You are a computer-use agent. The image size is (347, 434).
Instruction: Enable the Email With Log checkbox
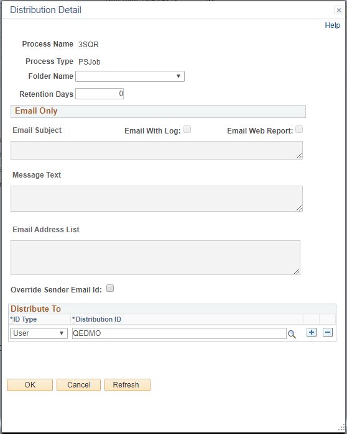click(x=187, y=129)
